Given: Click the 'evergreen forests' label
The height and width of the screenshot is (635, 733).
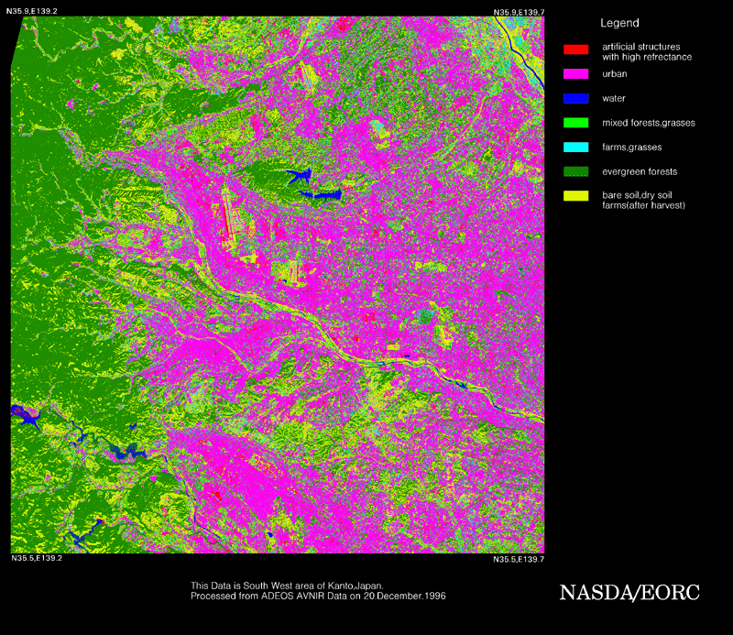Looking at the screenshot, I should (640, 171).
